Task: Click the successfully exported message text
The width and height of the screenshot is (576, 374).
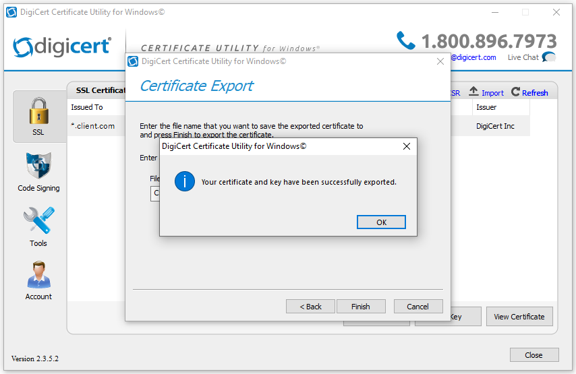Action: pyautogui.click(x=299, y=182)
